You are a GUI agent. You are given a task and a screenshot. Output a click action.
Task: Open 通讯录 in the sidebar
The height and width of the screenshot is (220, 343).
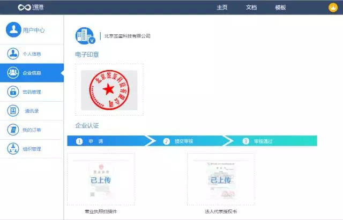click(x=32, y=111)
